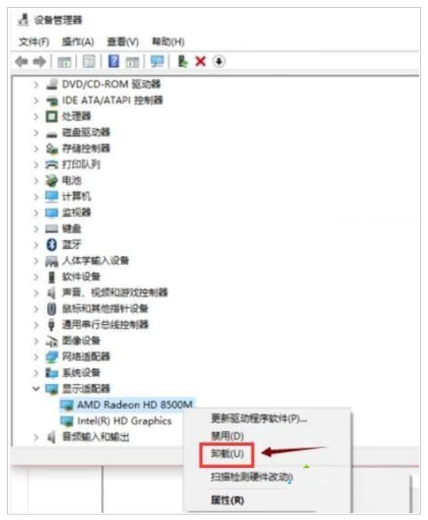Screen dimensions: 428x520
Task: Select 属性(R) in the context menu
Action: coord(228,500)
